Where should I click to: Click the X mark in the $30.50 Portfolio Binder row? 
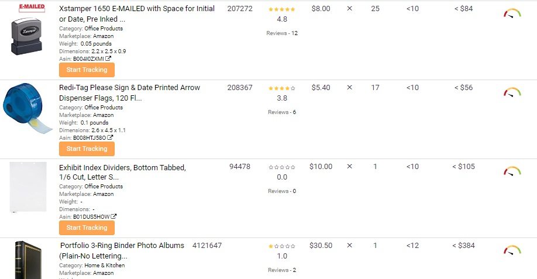[349, 246]
